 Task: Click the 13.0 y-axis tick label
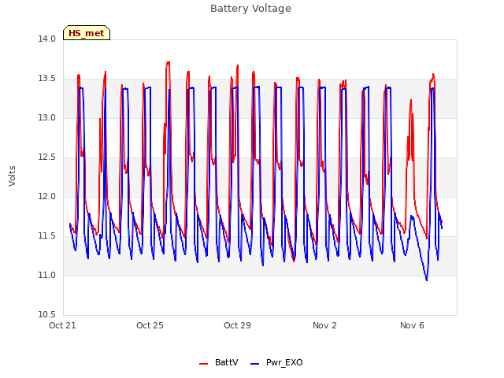47,117
